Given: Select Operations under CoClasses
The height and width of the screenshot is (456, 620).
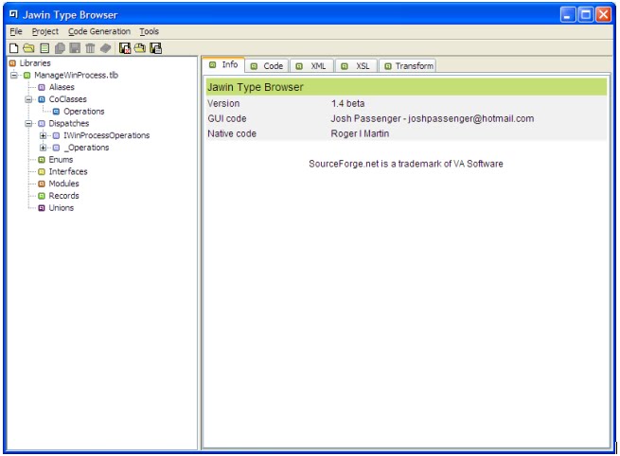Looking at the screenshot, I should (x=84, y=112).
